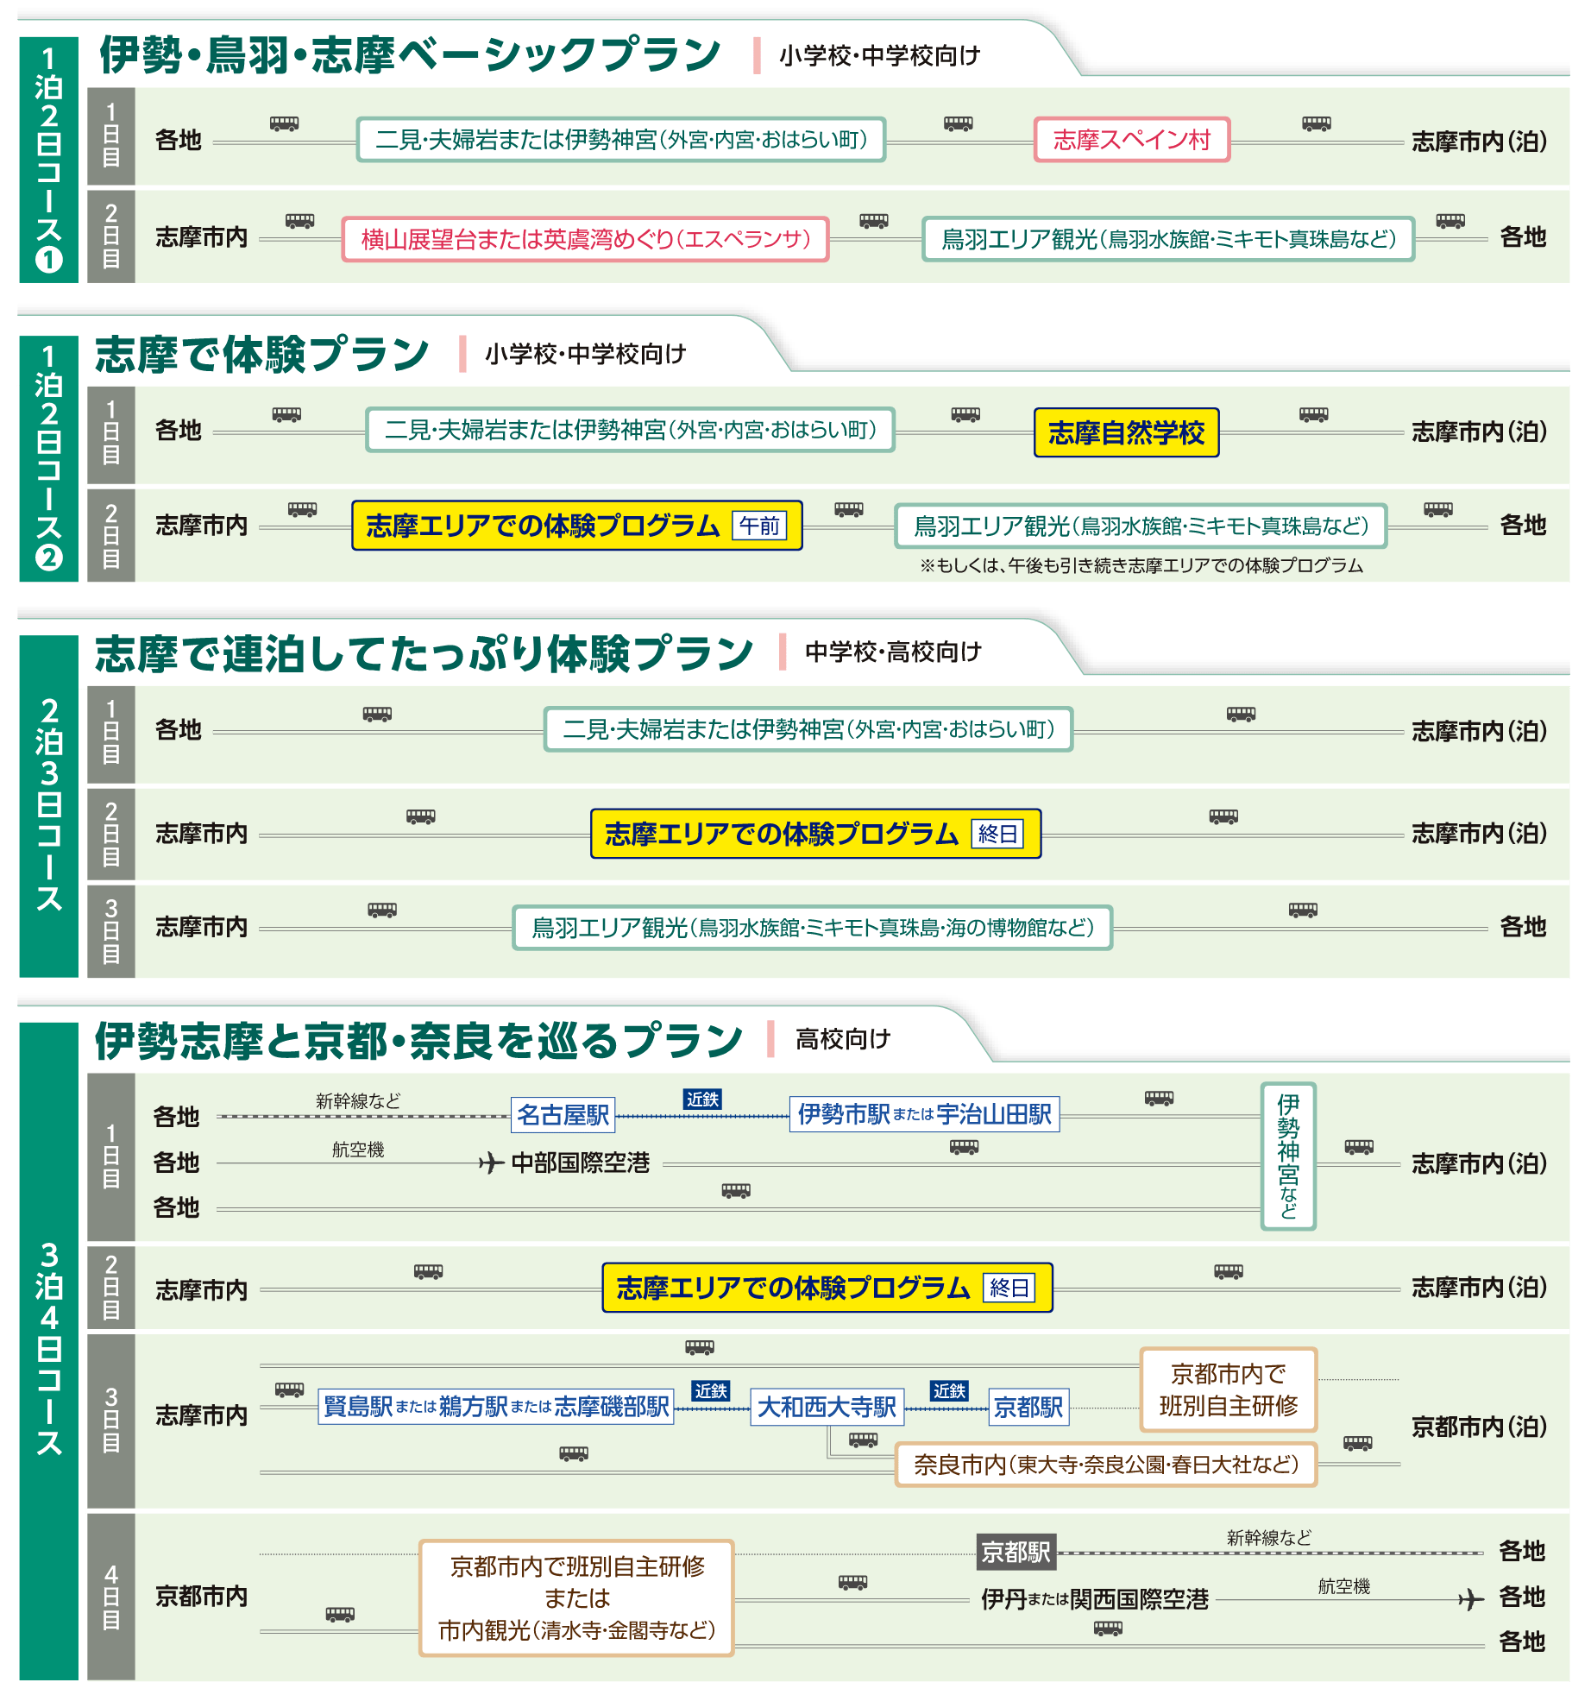This screenshot has height=1695, width=1591.
Task: Click bus icon after 宇治山田駅 toward 伊勢神宮など
Action: [1159, 1099]
